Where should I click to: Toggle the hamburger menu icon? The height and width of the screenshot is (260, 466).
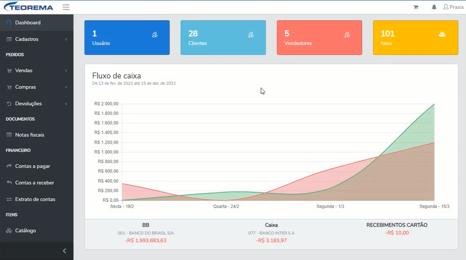point(66,7)
